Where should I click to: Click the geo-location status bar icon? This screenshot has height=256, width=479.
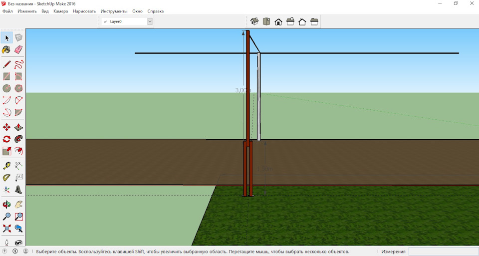[5, 252]
